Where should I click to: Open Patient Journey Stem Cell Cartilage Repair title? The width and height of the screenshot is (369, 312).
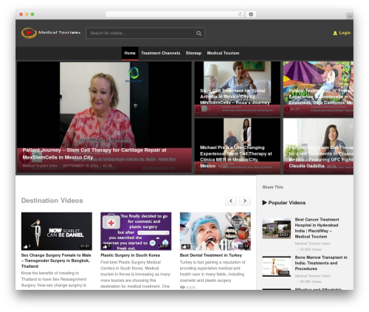[x=94, y=153]
